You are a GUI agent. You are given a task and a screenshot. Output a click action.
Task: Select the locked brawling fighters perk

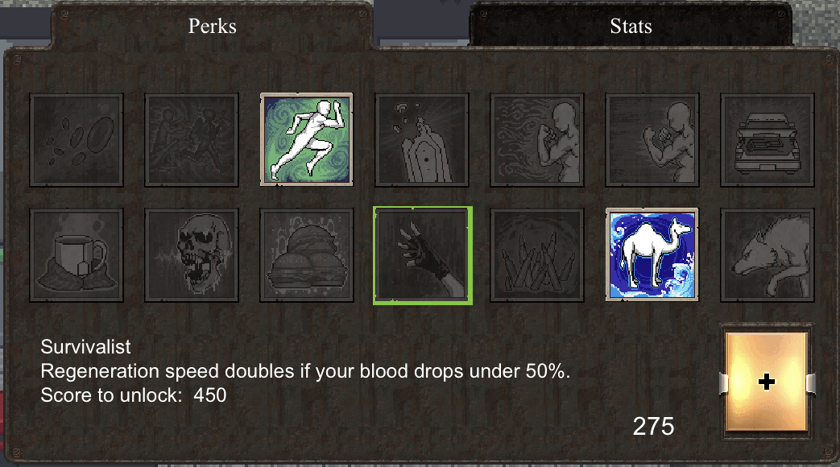[191, 140]
